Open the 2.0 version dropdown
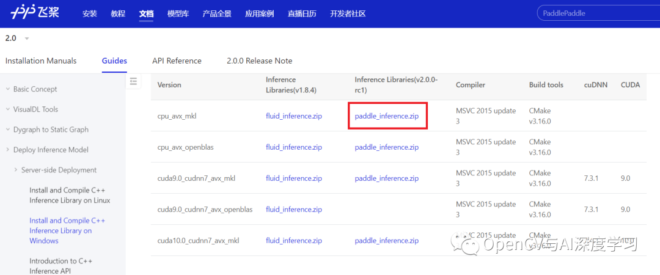Viewport: 660px width, 275px height. (x=17, y=38)
